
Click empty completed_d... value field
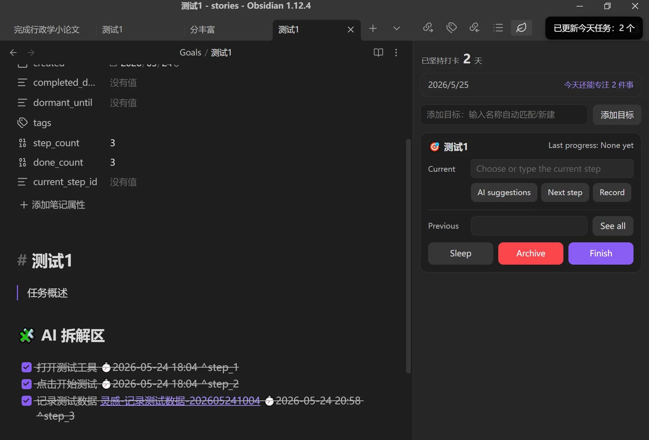tap(123, 83)
